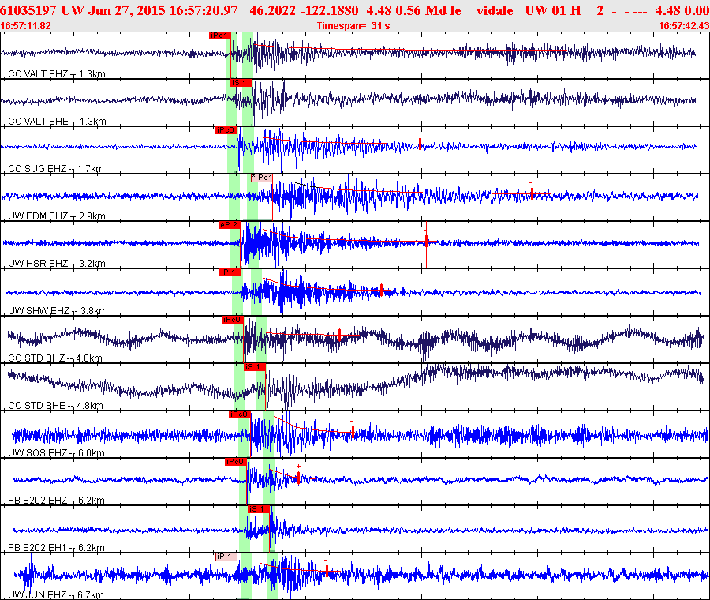
Task: Select the coda end marker on PB B202 EHZ
Action: point(298,477)
